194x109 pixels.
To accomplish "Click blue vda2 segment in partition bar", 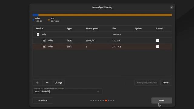I will 35,15.
